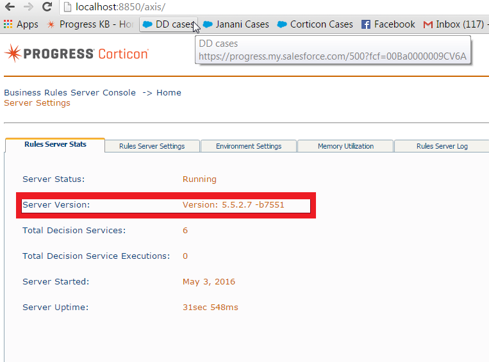Click the 'Total Decision Services:' label
Viewport: 489px width, 362px height.
click(x=74, y=231)
